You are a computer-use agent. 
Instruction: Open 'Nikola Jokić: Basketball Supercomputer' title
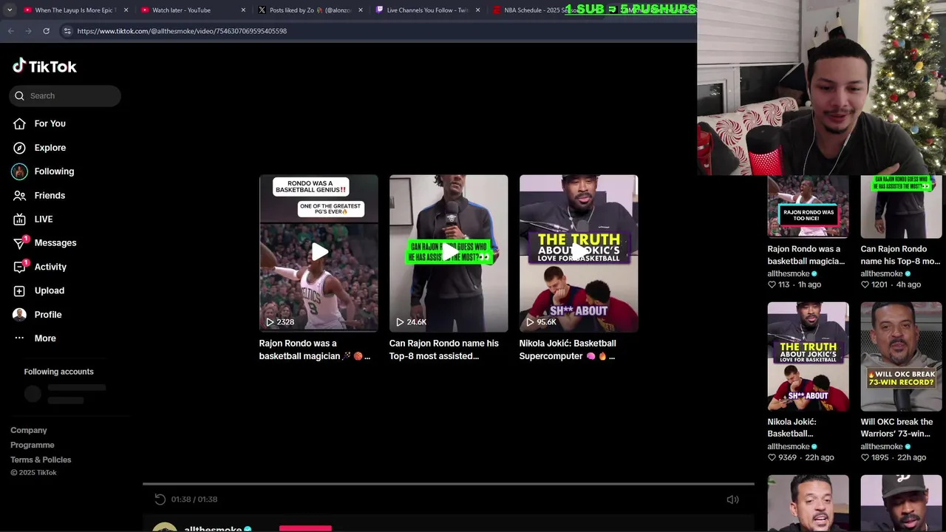click(x=568, y=349)
